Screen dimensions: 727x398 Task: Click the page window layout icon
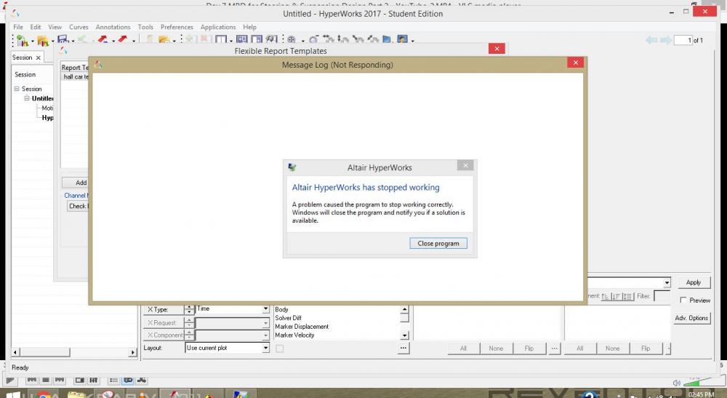click(221, 40)
